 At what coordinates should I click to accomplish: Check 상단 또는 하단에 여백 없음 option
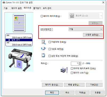(50, 56)
